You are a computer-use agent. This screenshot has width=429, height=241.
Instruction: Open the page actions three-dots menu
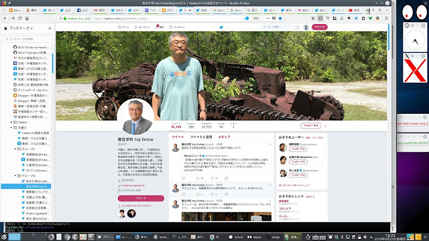[x=267, y=18]
